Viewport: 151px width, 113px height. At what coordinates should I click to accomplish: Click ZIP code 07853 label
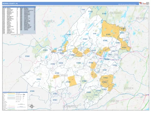39,79
